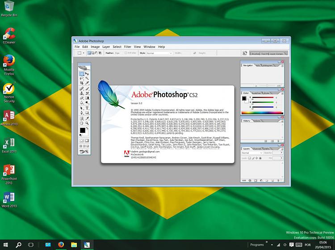Select the Type tool

(87, 108)
